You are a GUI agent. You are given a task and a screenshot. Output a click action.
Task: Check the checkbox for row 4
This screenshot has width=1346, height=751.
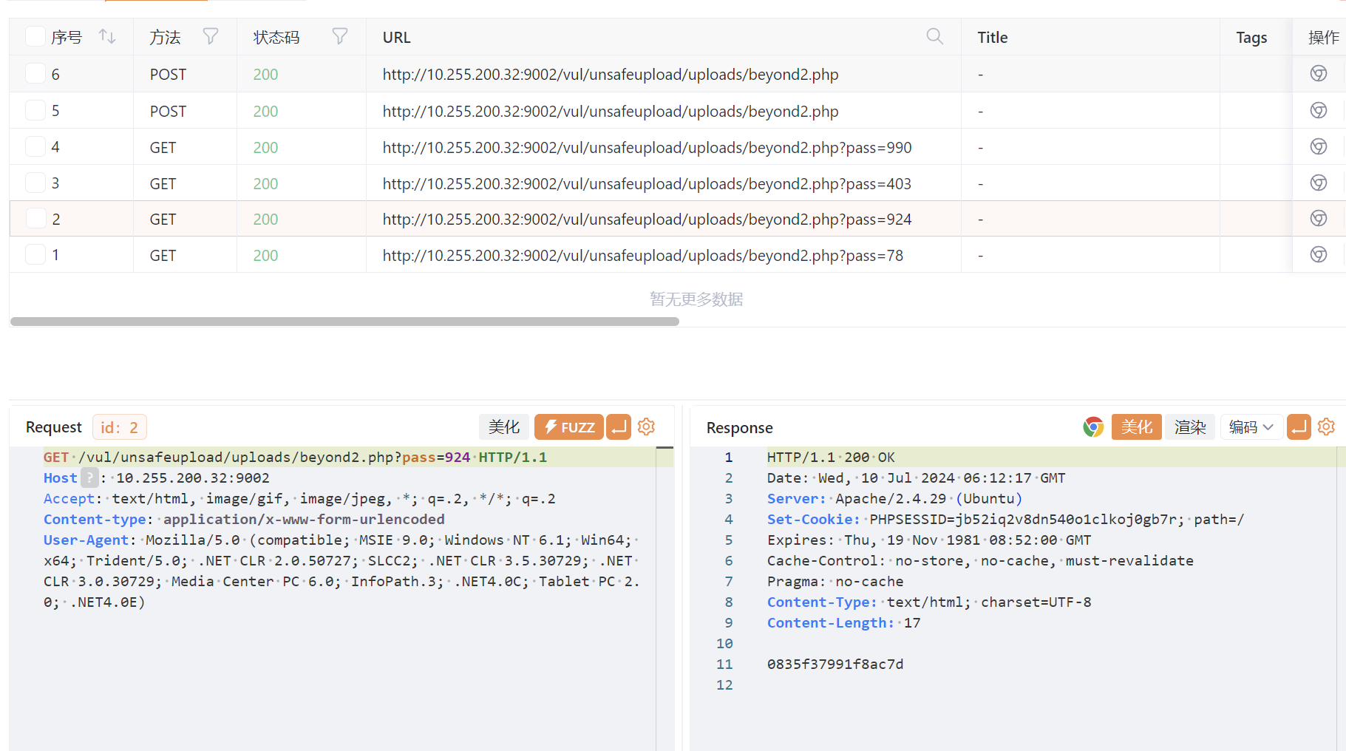pyautogui.click(x=35, y=146)
